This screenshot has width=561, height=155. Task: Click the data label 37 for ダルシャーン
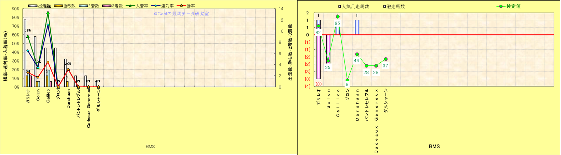(x=385, y=66)
